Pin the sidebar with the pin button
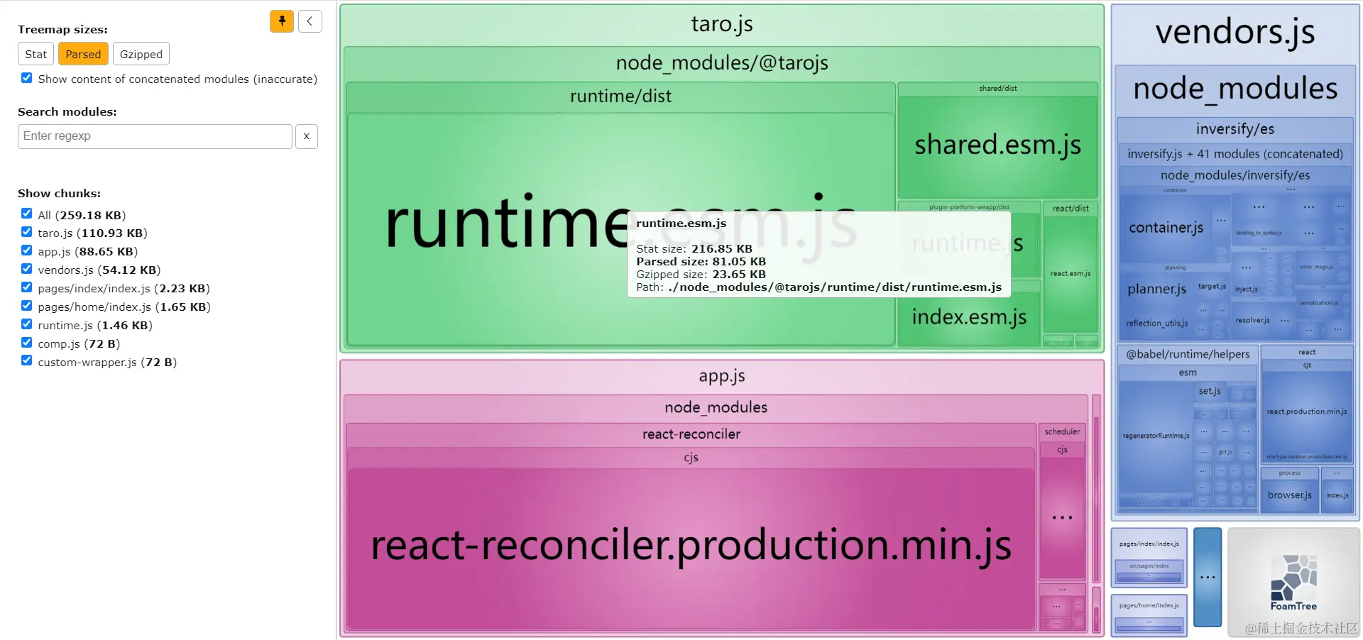 pyautogui.click(x=282, y=21)
